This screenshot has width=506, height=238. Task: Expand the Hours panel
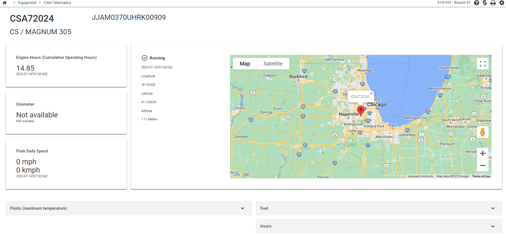click(379, 226)
